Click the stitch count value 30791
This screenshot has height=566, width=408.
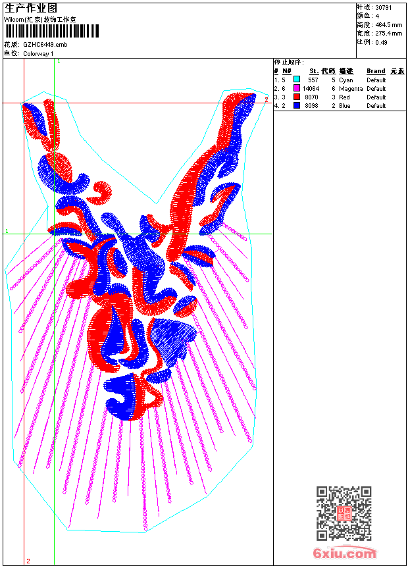coord(384,7)
